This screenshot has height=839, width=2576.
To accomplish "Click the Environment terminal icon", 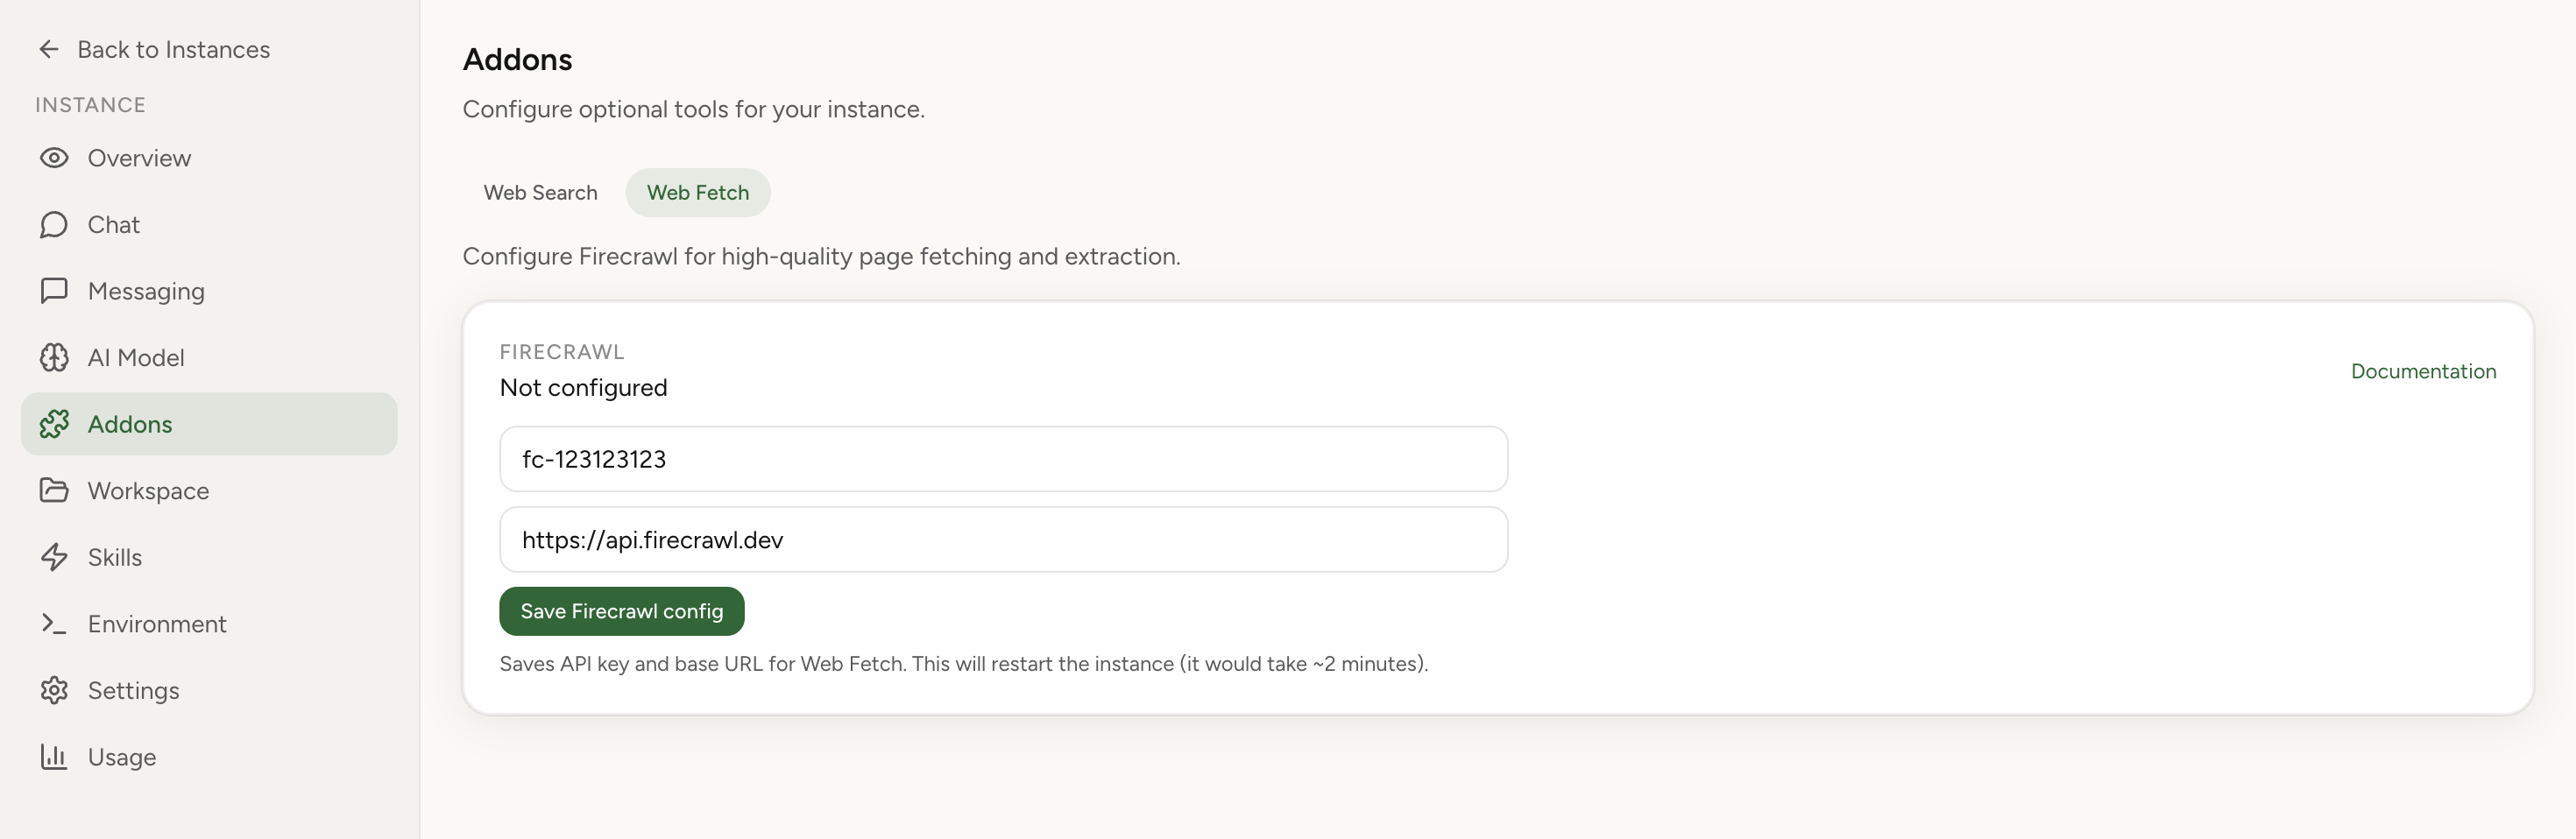I will click(x=54, y=623).
